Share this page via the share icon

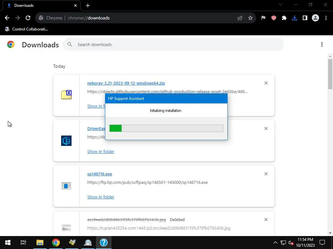(240, 18)
